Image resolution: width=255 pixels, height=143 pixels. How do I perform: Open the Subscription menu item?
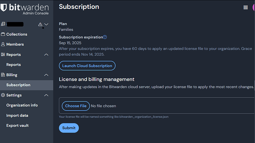pyautogui.click(x=27, y=85)
